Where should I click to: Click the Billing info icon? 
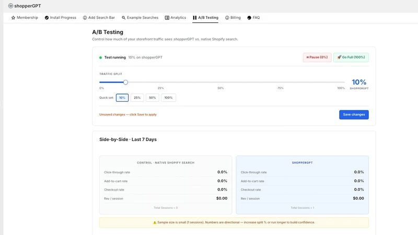click(x=227, y=18)
